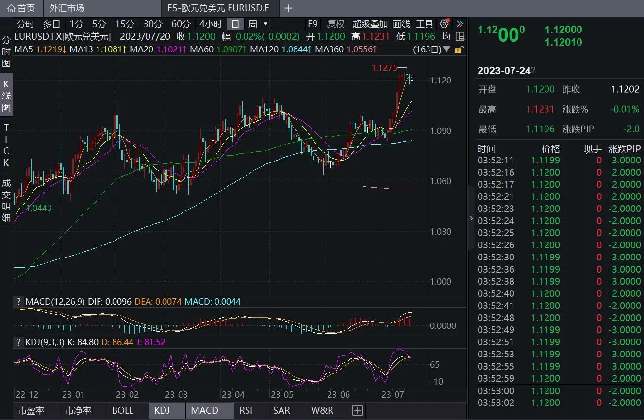Add indicator with the plus box icon
The height and width of the screenshot is (420, 644).
pyautogui.click(x=357, y=411)
